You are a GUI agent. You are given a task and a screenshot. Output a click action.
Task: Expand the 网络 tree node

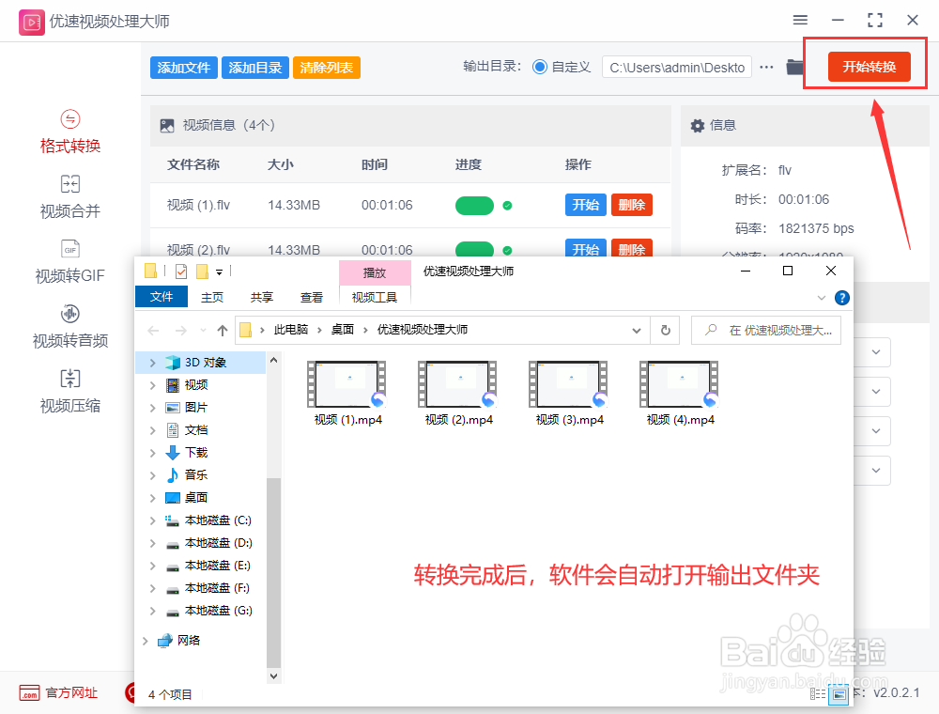[x=145, y=641]
